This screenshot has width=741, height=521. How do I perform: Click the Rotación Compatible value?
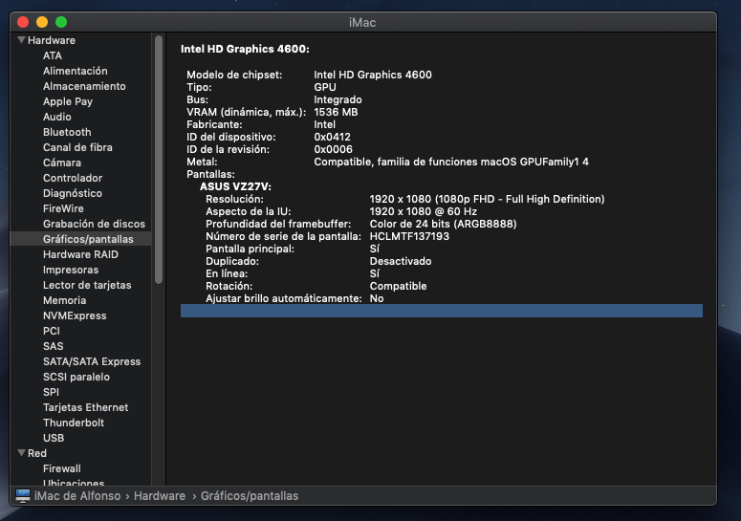[x=398, y=286]
